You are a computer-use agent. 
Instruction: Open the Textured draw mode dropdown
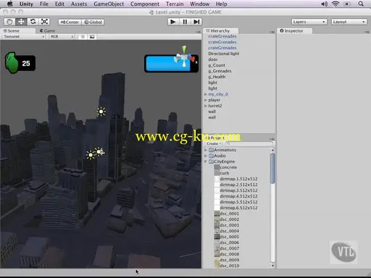pos(23,37)
